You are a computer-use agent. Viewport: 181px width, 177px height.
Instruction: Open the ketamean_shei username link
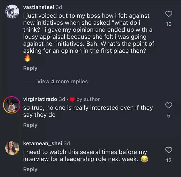click(43, 143)
